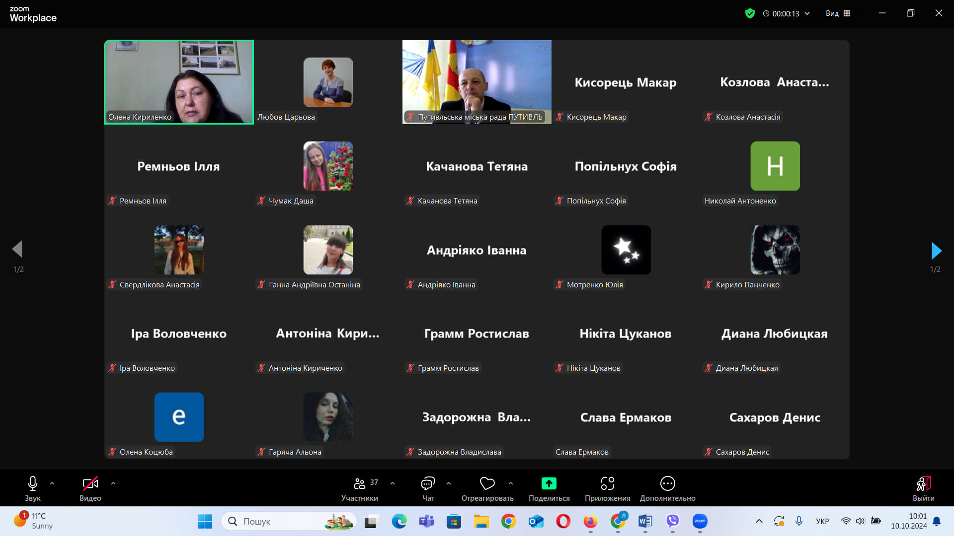The image size is (954, 536).
Task: Click the React (Отреагировать) heart icon
Action: pos(487,483)
